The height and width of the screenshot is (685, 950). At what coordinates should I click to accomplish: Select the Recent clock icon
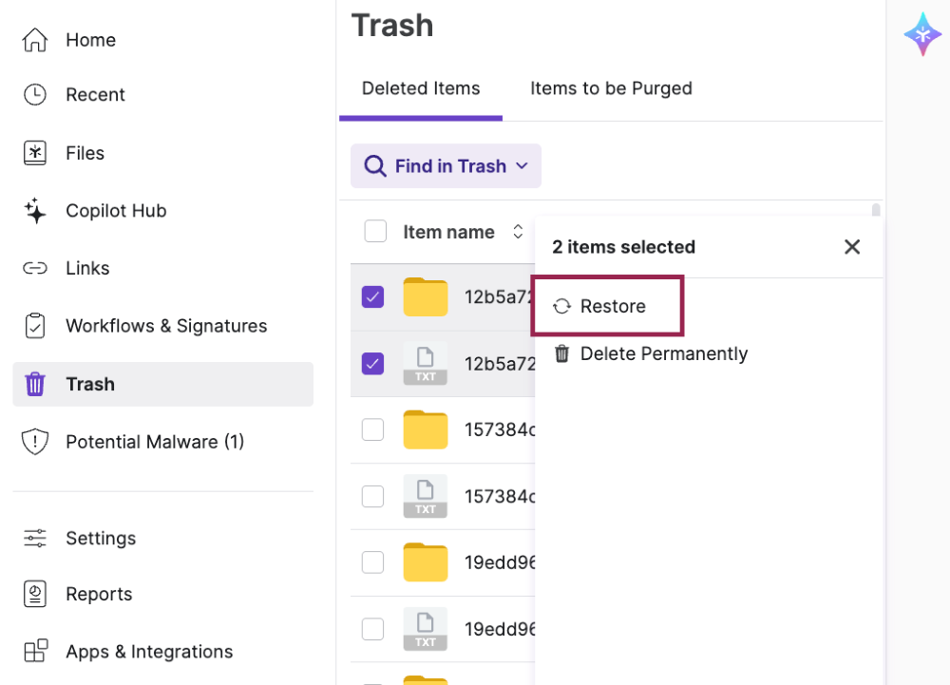34,94
